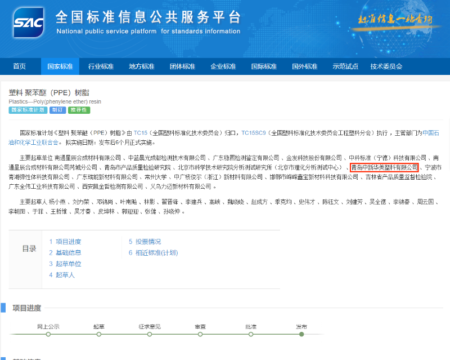Switch to the 国际标准 tab
Image resolution: width=450 pixels, height=360 pixels.
pyautogui.click(x=264, y=66)
